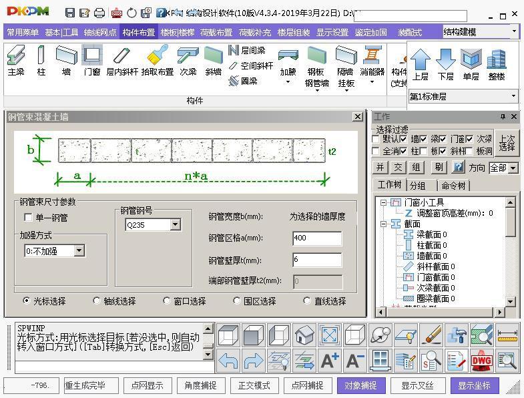Click the orbit rotate view icon
Screen dimensions: 524x398
click(x=380, y=335)
